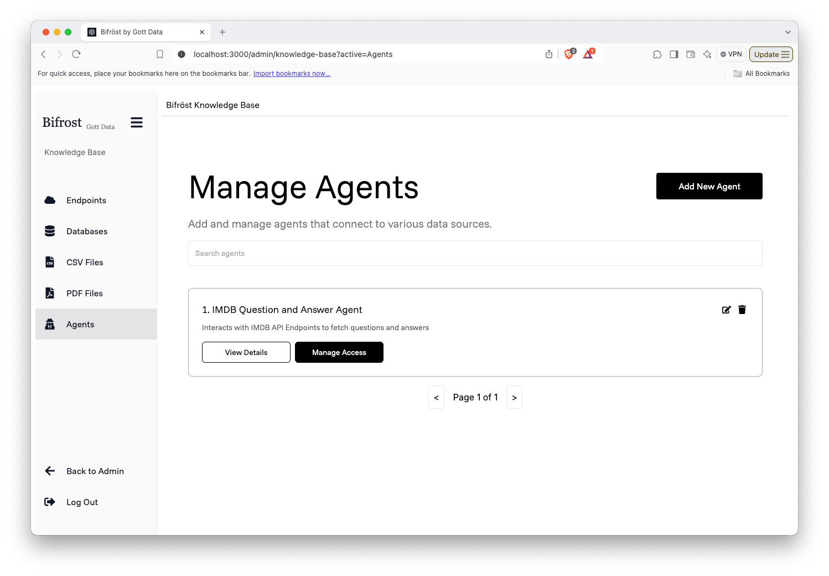Expand the tab search chevron
Image resolution: width=829 pixels, height=576 pixels.
pos(788,32)
